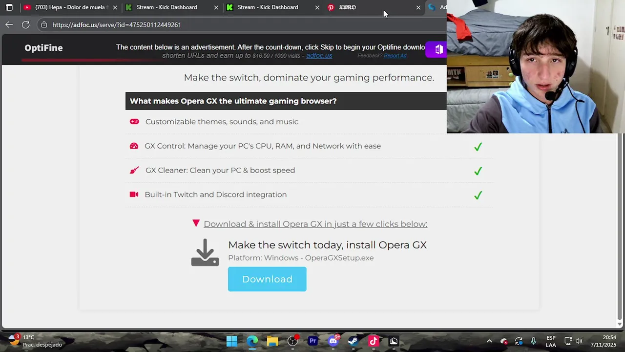The image size is (625, 352).
Task: Open the Windows Start menu
Action: pos(232,341)
